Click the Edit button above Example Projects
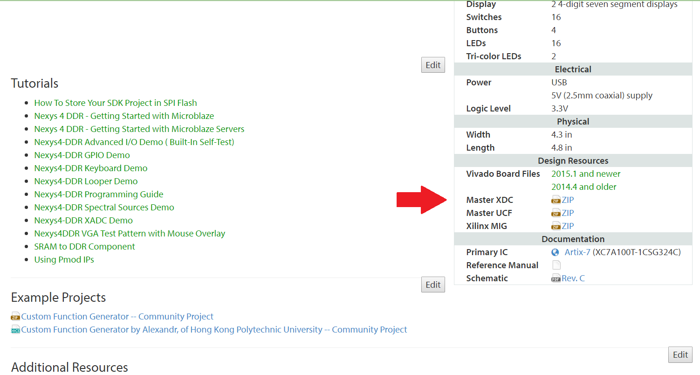Image resolution: width=700 pixels, height=375 pixels. point(433,285)
